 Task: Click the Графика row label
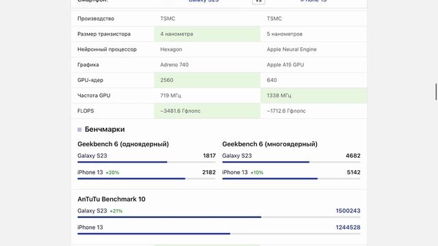coord(88,65)
